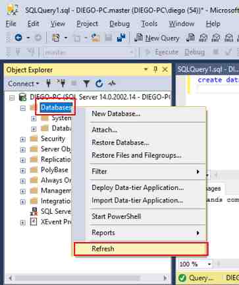Close the Object Explorer panel
239x285 pixels.
165,69
